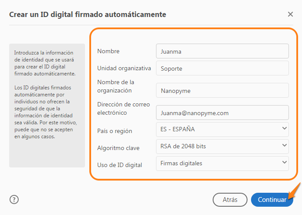
Task: Open the País o región dropdown
Action: pyautogui.click(x=222, y=130)
